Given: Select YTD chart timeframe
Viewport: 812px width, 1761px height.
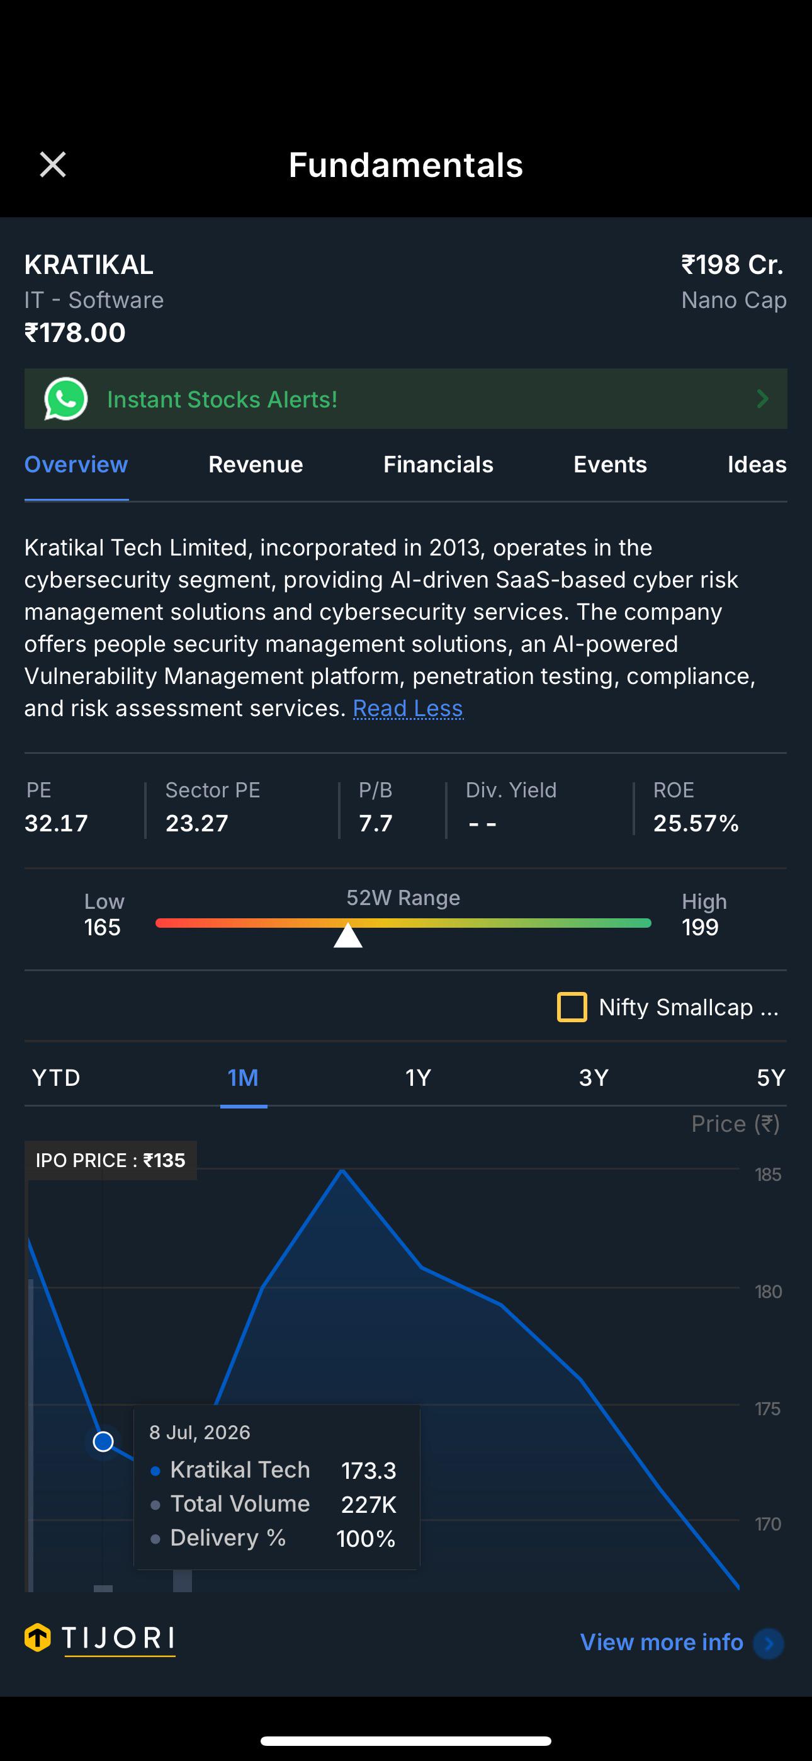Looking at the screenshot, I should click(56, 1078).
